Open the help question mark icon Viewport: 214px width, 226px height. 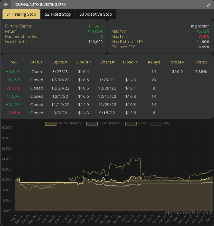pyautogui.click(x=204, y=5)
